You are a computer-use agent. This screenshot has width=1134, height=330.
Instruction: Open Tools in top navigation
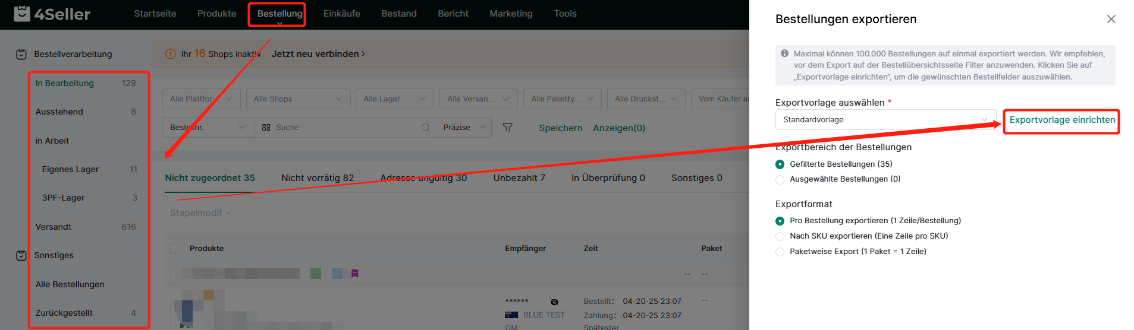point(566,13)
